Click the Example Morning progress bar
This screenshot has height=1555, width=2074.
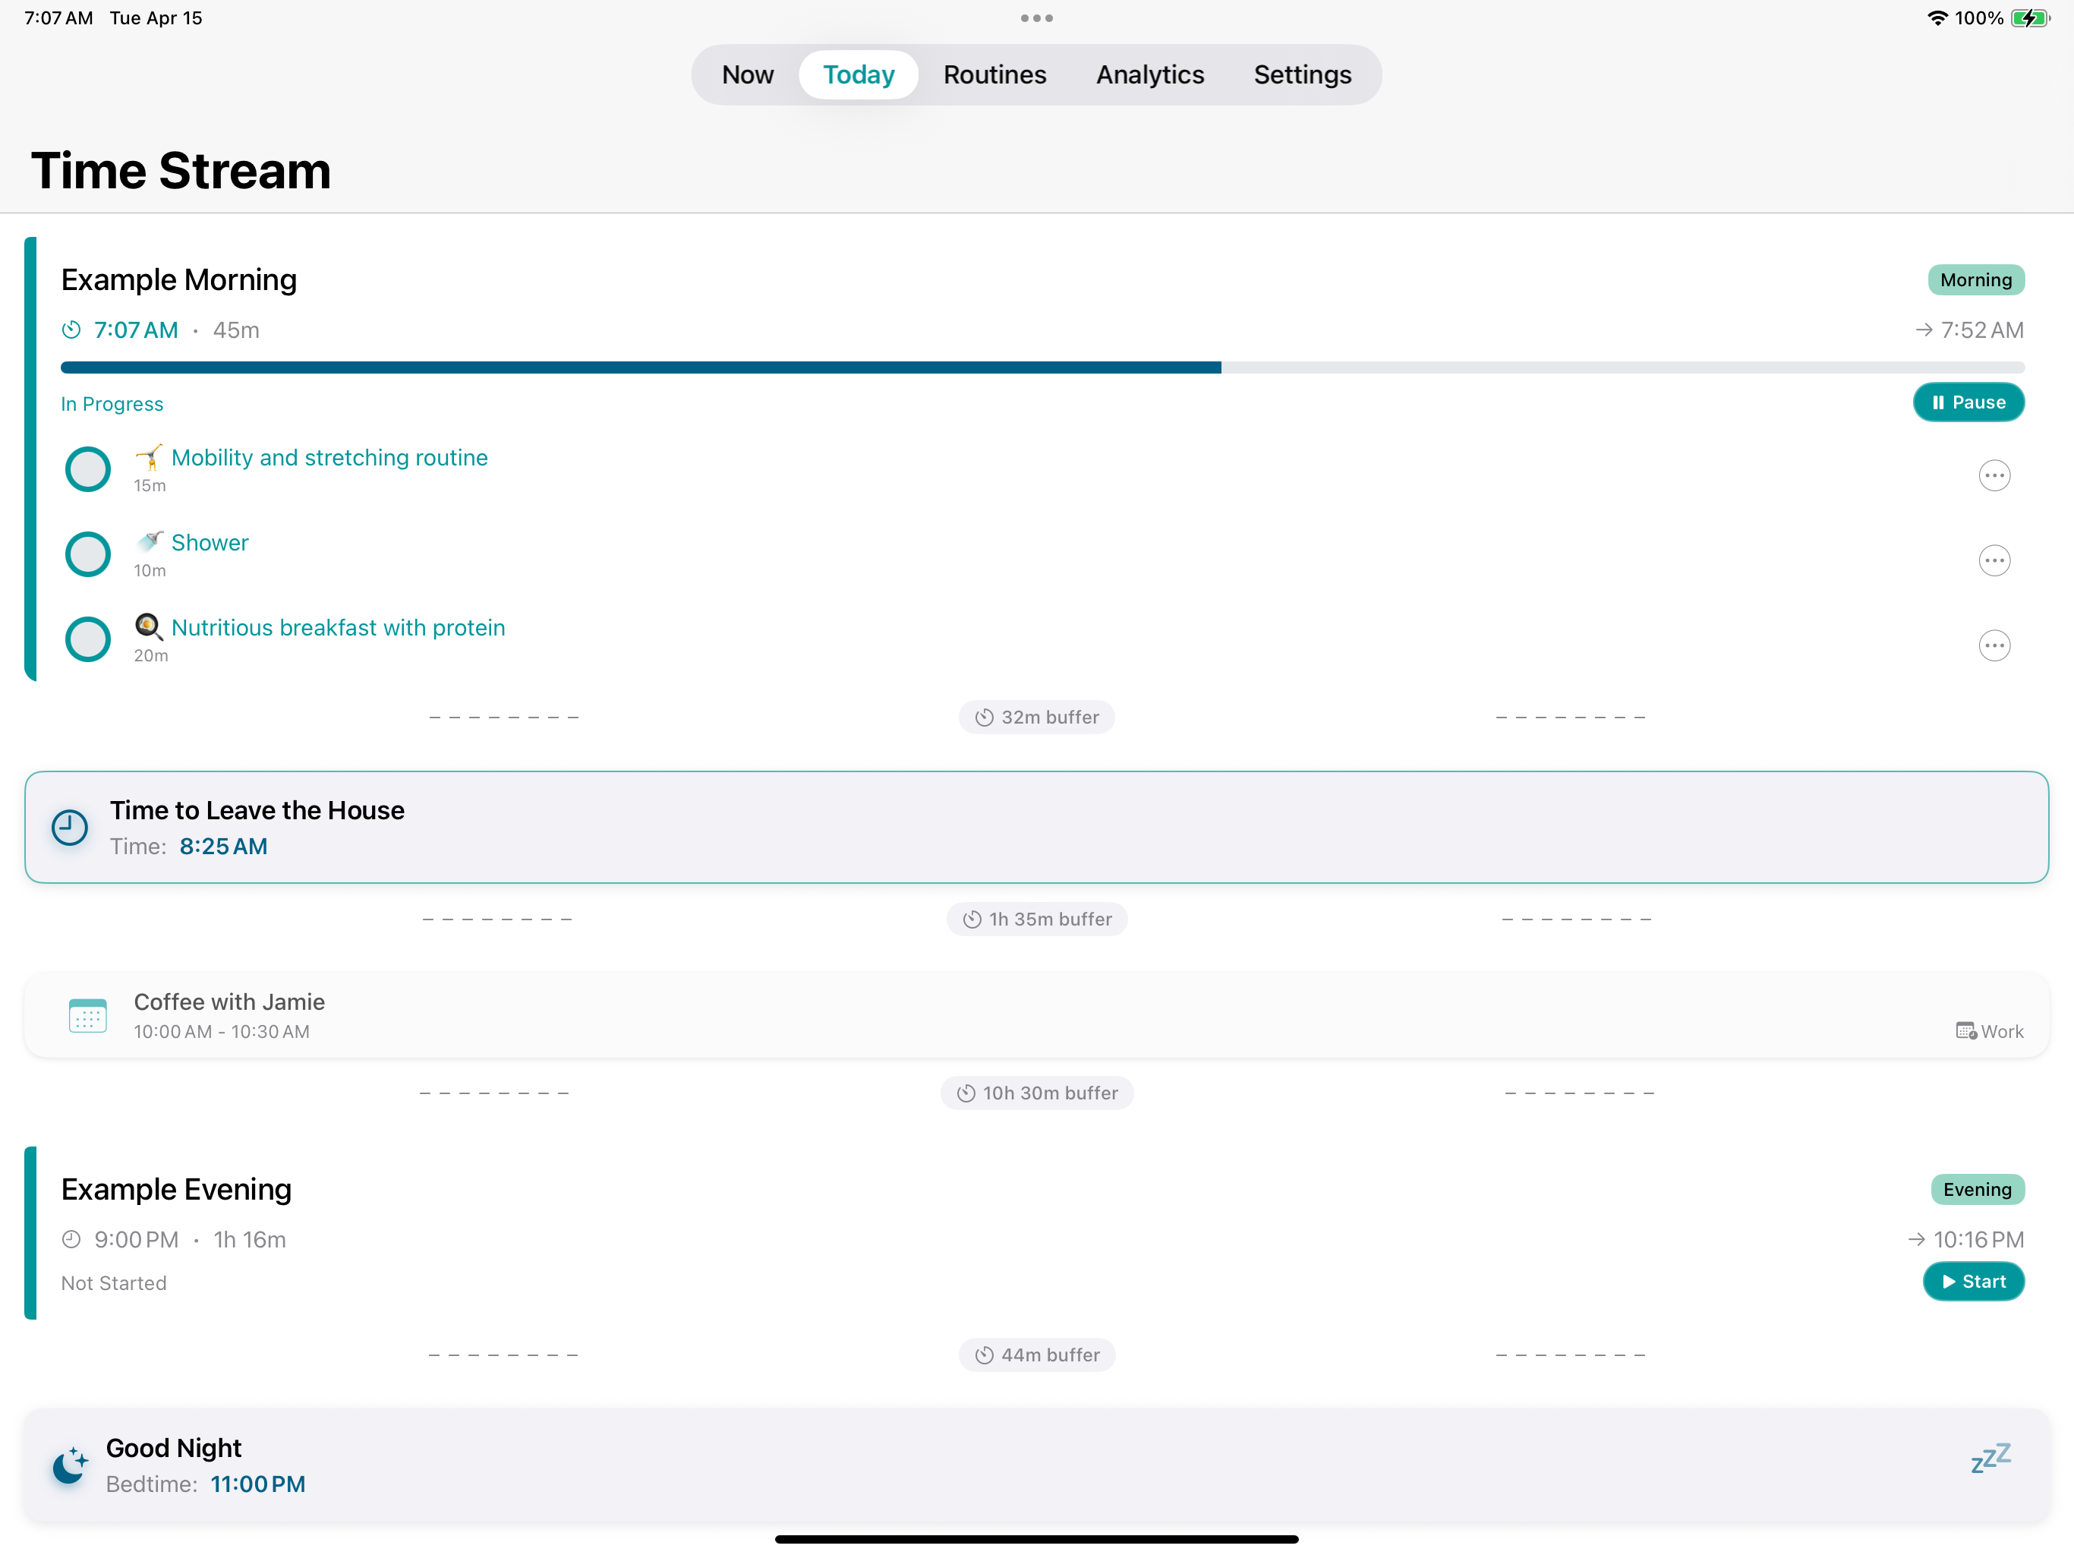(x=1041, y=367)
